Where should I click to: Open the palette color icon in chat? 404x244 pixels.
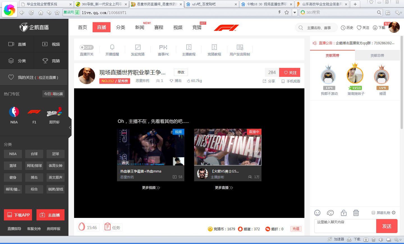click(x=330, y=213)
